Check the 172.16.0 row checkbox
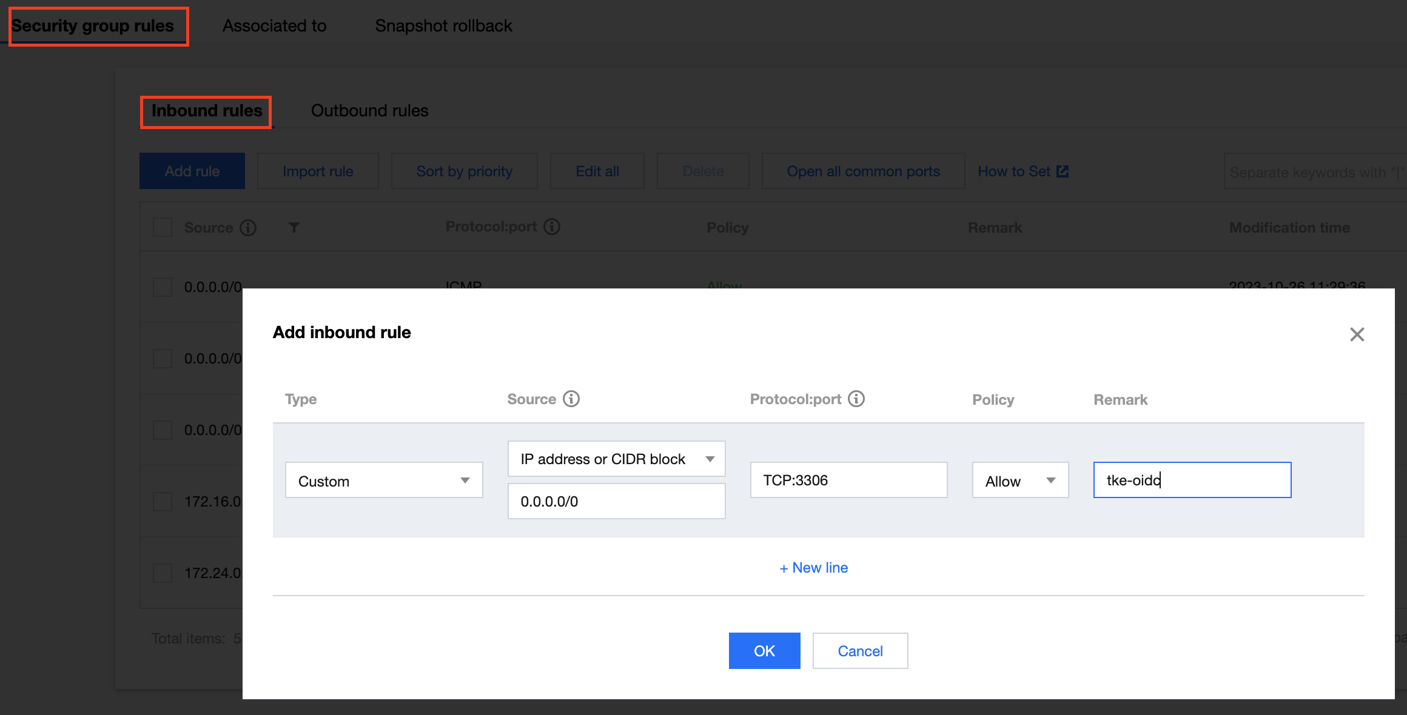 pyautogui.click(x=163, y=502)
